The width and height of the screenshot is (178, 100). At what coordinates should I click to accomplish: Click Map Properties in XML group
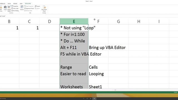coord(29,6)
